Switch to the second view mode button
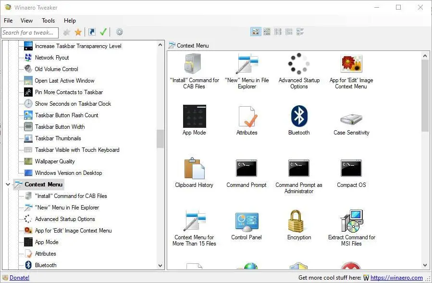This screenshot has height=283, width=432. [x=267, y=32]
